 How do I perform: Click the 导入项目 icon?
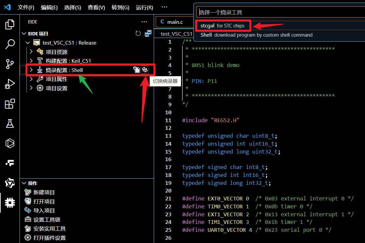point(28,210)
